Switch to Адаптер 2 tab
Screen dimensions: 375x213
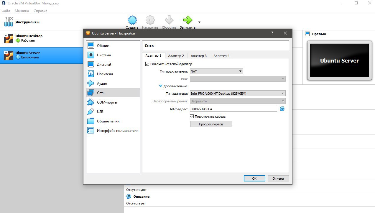176,56
